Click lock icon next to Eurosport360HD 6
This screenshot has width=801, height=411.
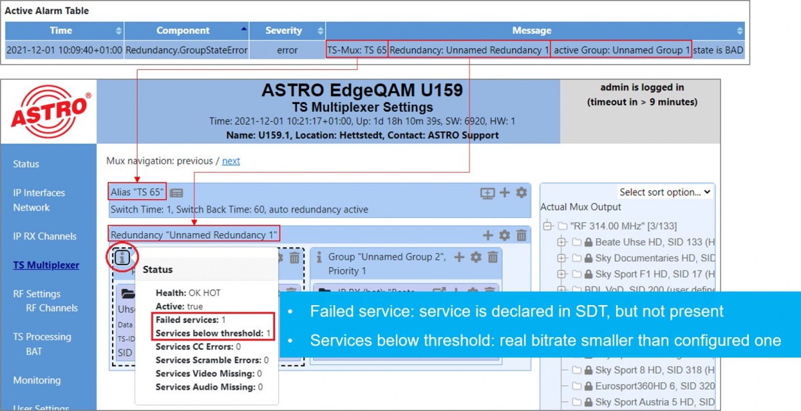[588, 386]
